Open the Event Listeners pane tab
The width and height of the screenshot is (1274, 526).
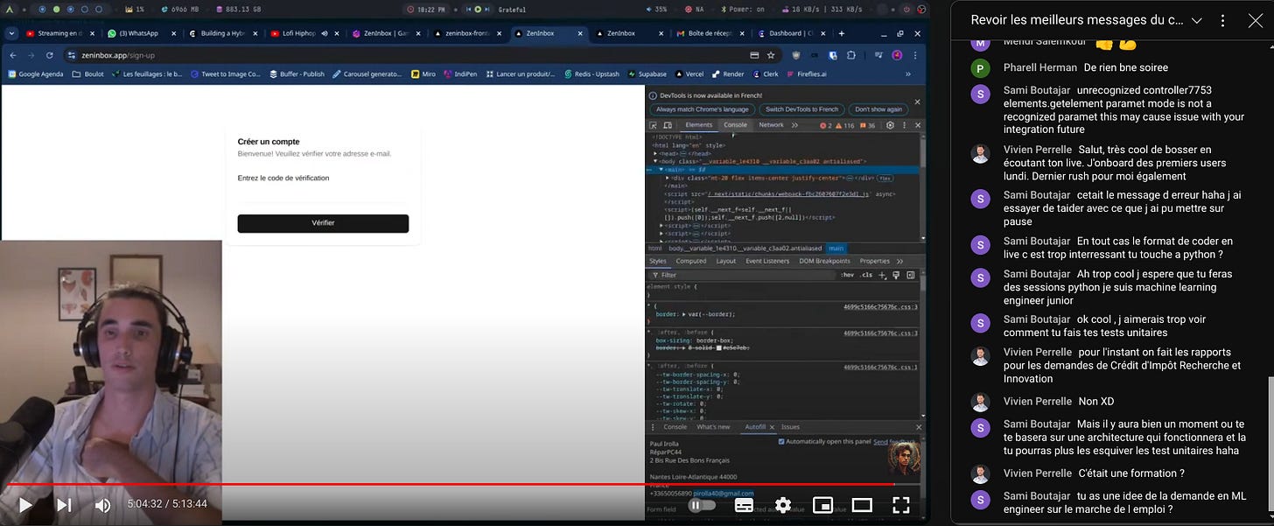pos(767,261)
